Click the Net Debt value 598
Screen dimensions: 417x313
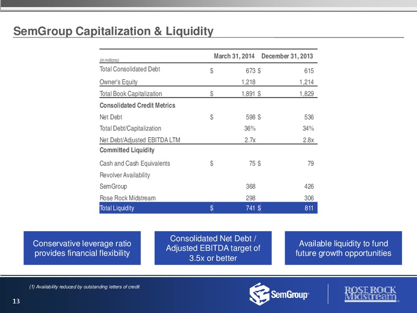click(x=251, y=117)
